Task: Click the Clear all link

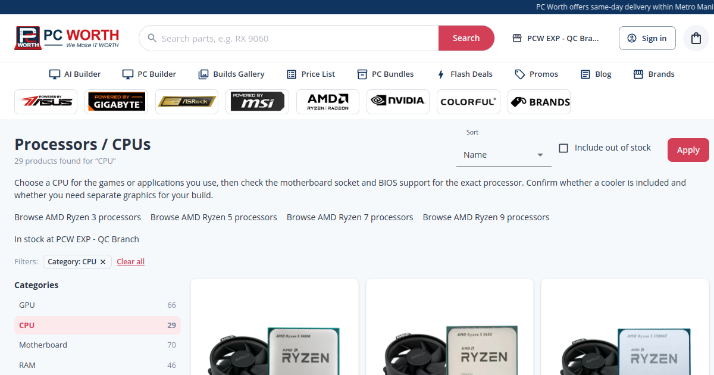Action: point(131,262)
